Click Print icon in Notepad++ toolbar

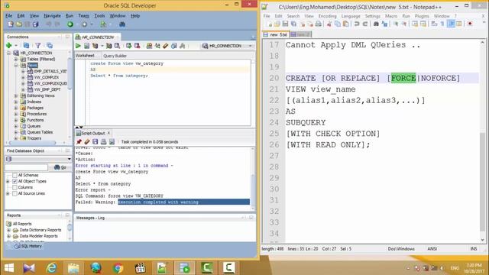(318, 24)
